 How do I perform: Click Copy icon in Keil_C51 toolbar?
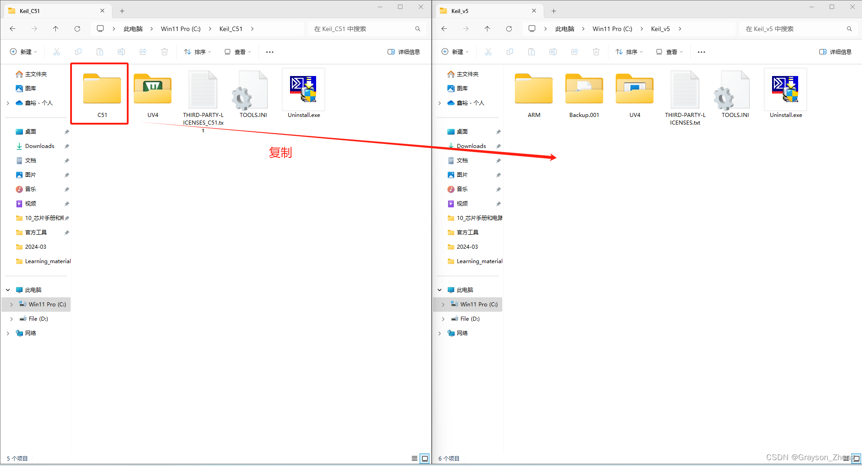pyautogui.click(x=78, y=52)
